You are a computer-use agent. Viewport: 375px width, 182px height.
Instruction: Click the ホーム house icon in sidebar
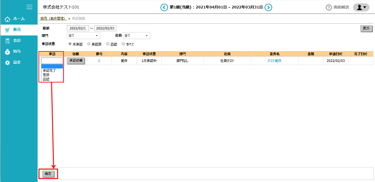pos(8,19)
